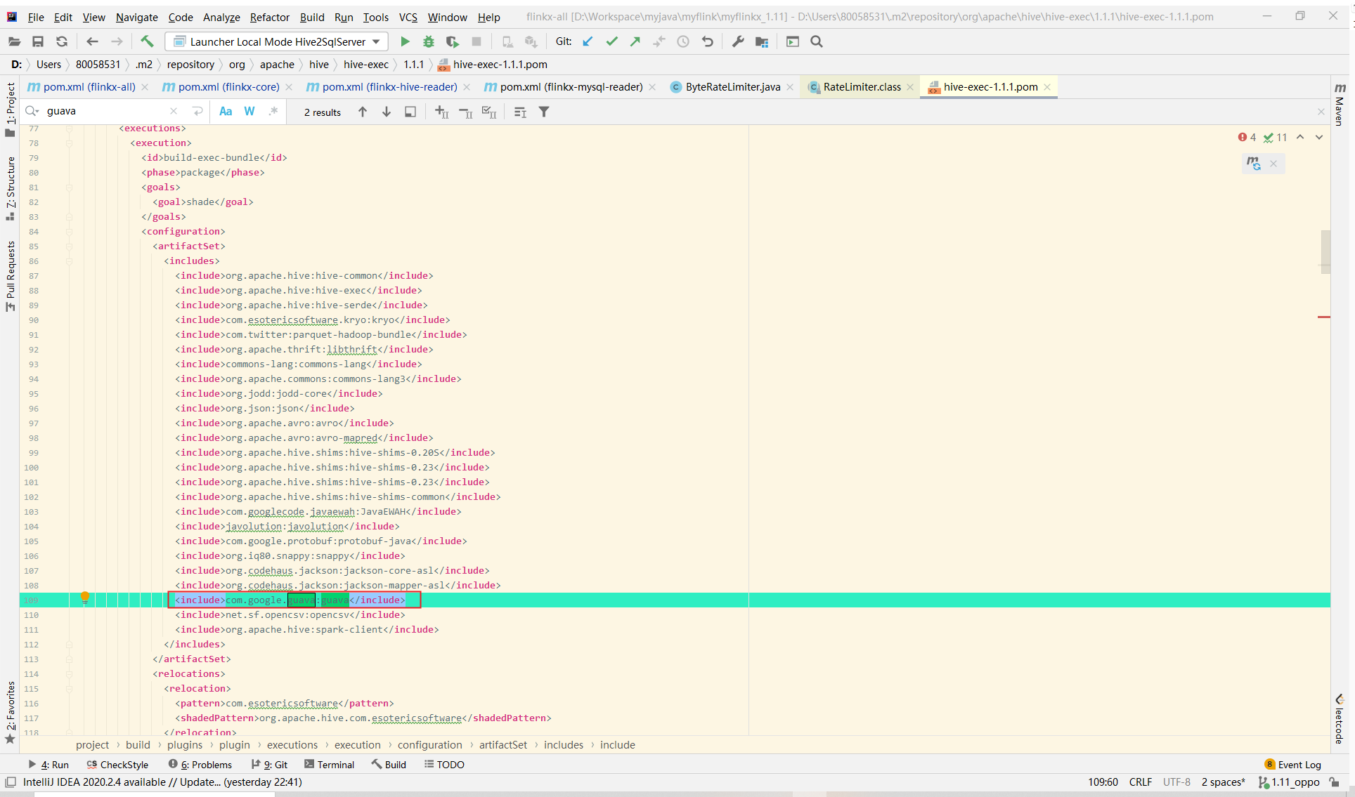
Task: Close the hive-exec-1.1.1.pom tab
Action: click(x=1047, y=87)
